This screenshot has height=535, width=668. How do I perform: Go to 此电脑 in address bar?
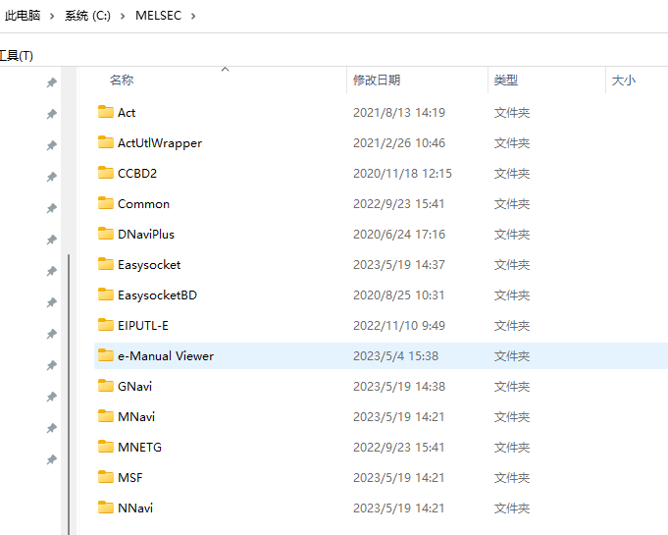(23, 16)
